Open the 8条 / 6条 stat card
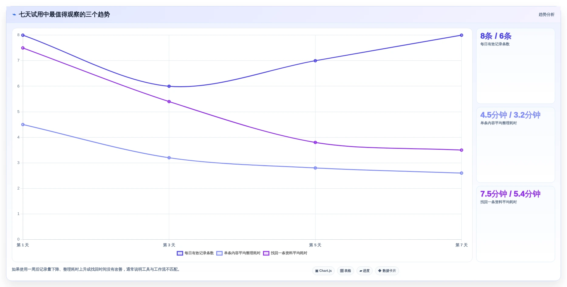 tap(515, 66)
